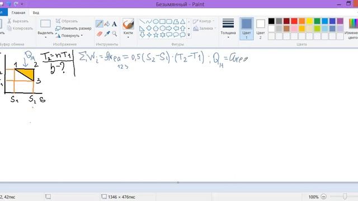Expand the full shapes gallery
The image size is (358, 201).
(189, 35)
